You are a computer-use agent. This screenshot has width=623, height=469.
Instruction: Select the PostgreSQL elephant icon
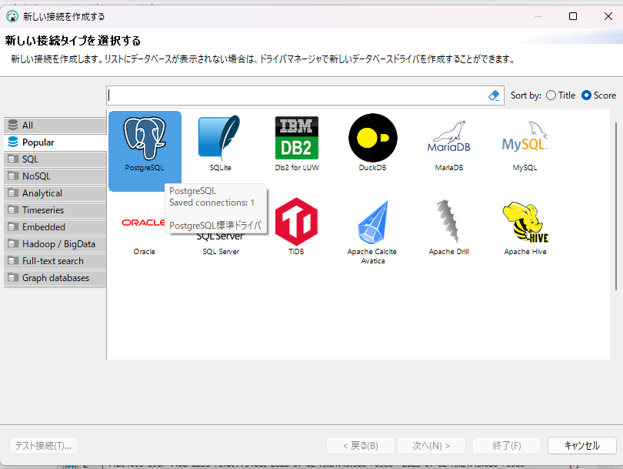145,138
